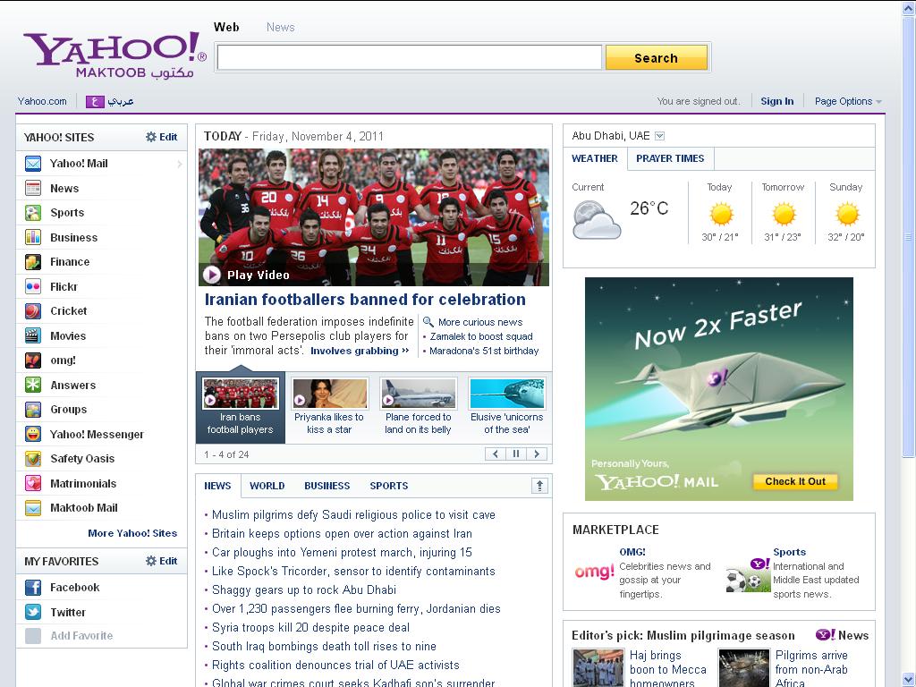This screenshot has height=687, width=916.
Task: Click the Answers icon in sidebar
Action: point(33,386)
